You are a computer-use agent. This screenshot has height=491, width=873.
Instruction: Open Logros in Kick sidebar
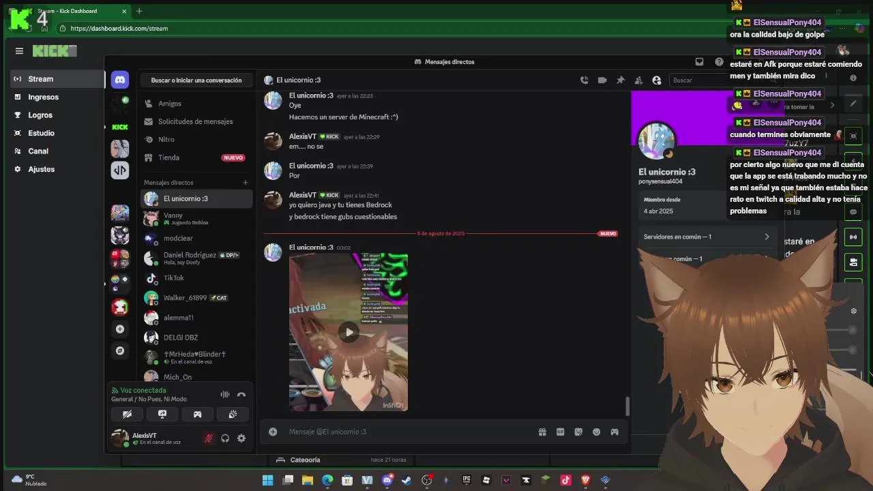tap(57, 115)
